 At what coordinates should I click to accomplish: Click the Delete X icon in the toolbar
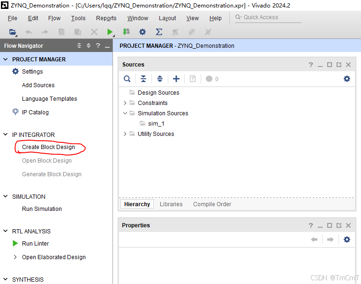pos(94,32)
